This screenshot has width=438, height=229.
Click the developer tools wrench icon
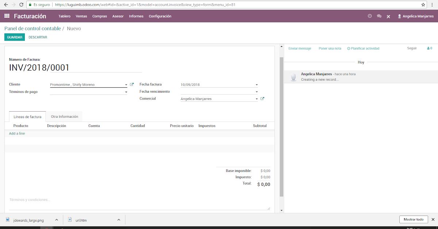point(388,16)
